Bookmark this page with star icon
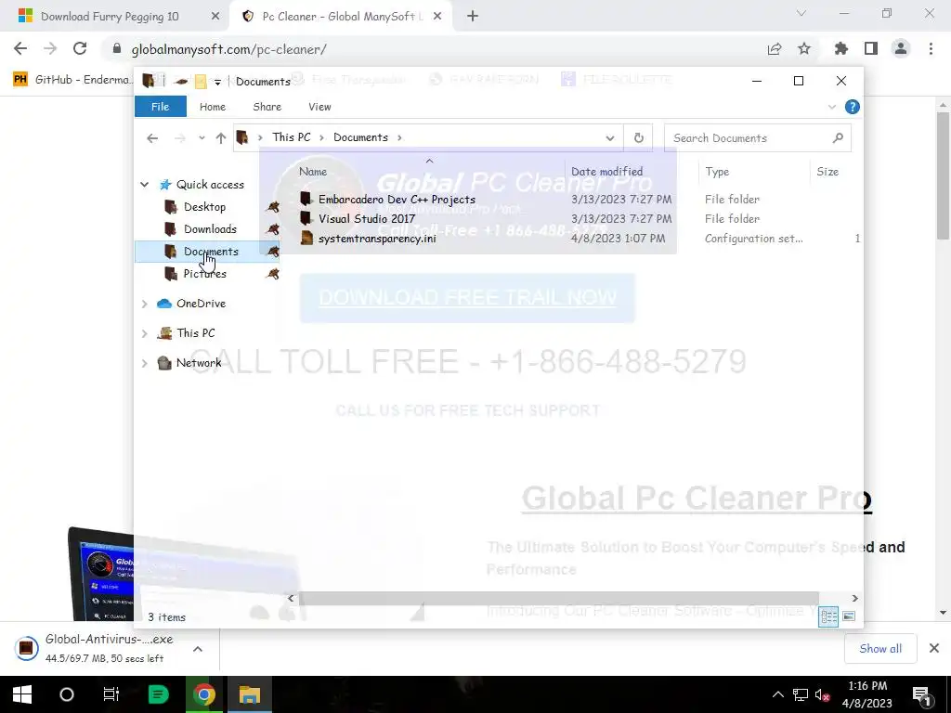This screenshot has height=713, width=951. (804, 49)
